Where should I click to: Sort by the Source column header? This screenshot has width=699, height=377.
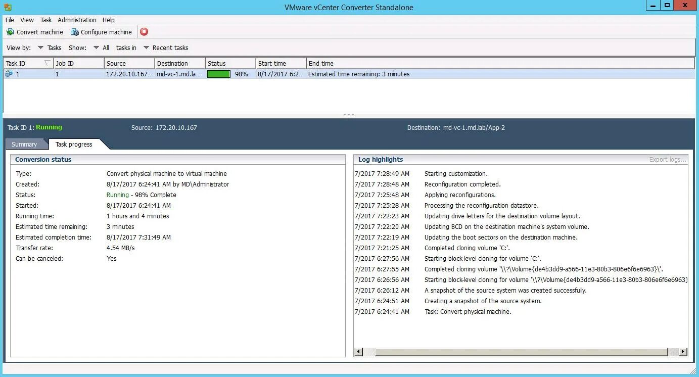[x=129, y=63]
